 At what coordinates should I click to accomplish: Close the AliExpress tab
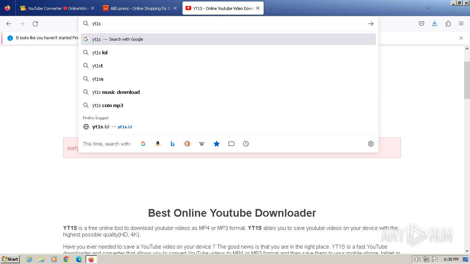point(175,8)
